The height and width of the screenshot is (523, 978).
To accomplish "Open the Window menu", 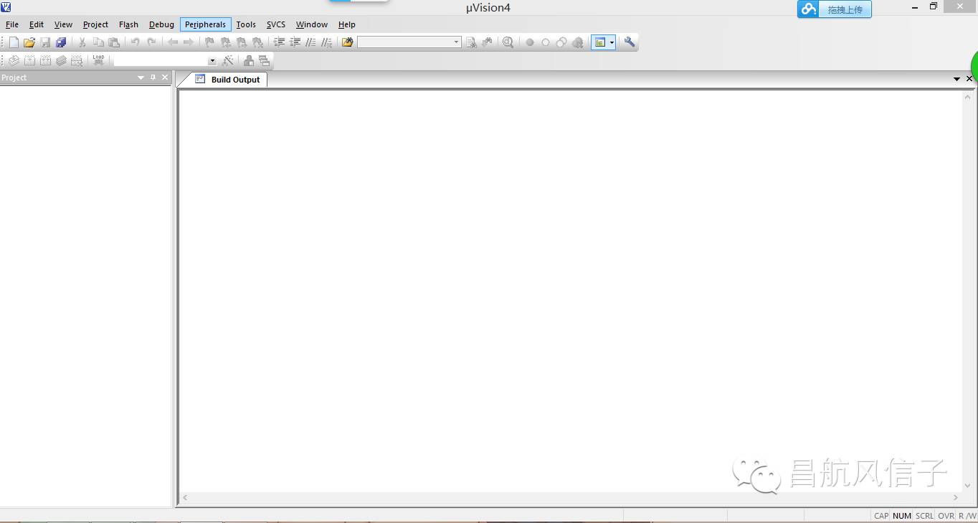I will (x=312, y=24).
